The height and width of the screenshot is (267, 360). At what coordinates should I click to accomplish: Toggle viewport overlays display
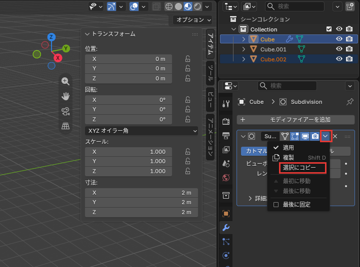point(134,6)
